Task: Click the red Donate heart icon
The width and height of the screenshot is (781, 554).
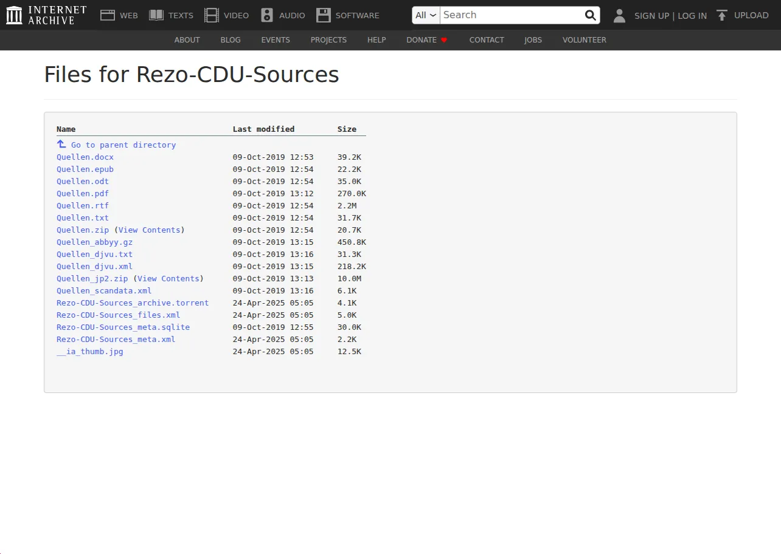Action: point(444,40)
